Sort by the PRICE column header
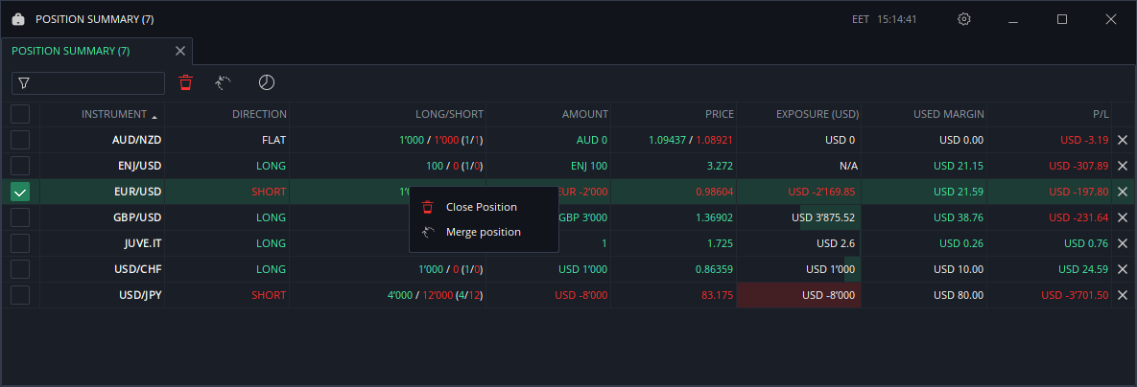 point(673,114)
